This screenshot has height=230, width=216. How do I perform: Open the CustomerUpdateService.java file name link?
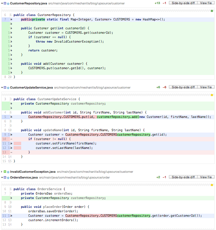(31, 88)
